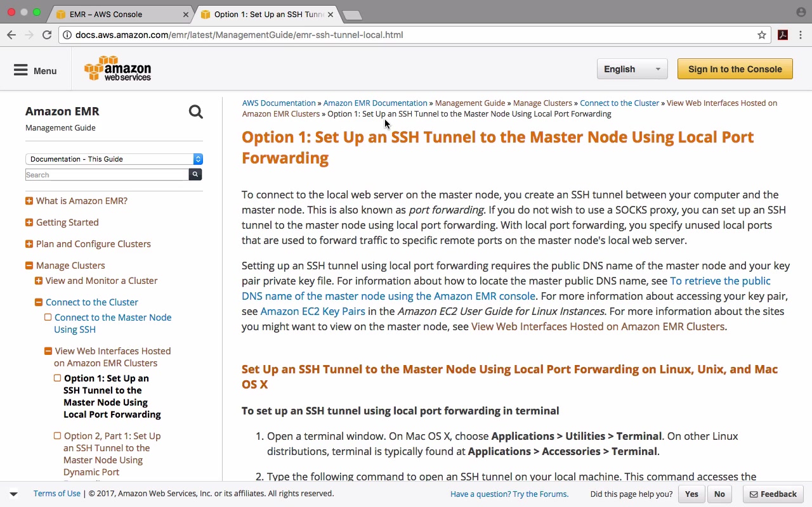Open the Manage Clusters sidebar link
The width and height of the screenshot is (812, 507).
point(70,266)
